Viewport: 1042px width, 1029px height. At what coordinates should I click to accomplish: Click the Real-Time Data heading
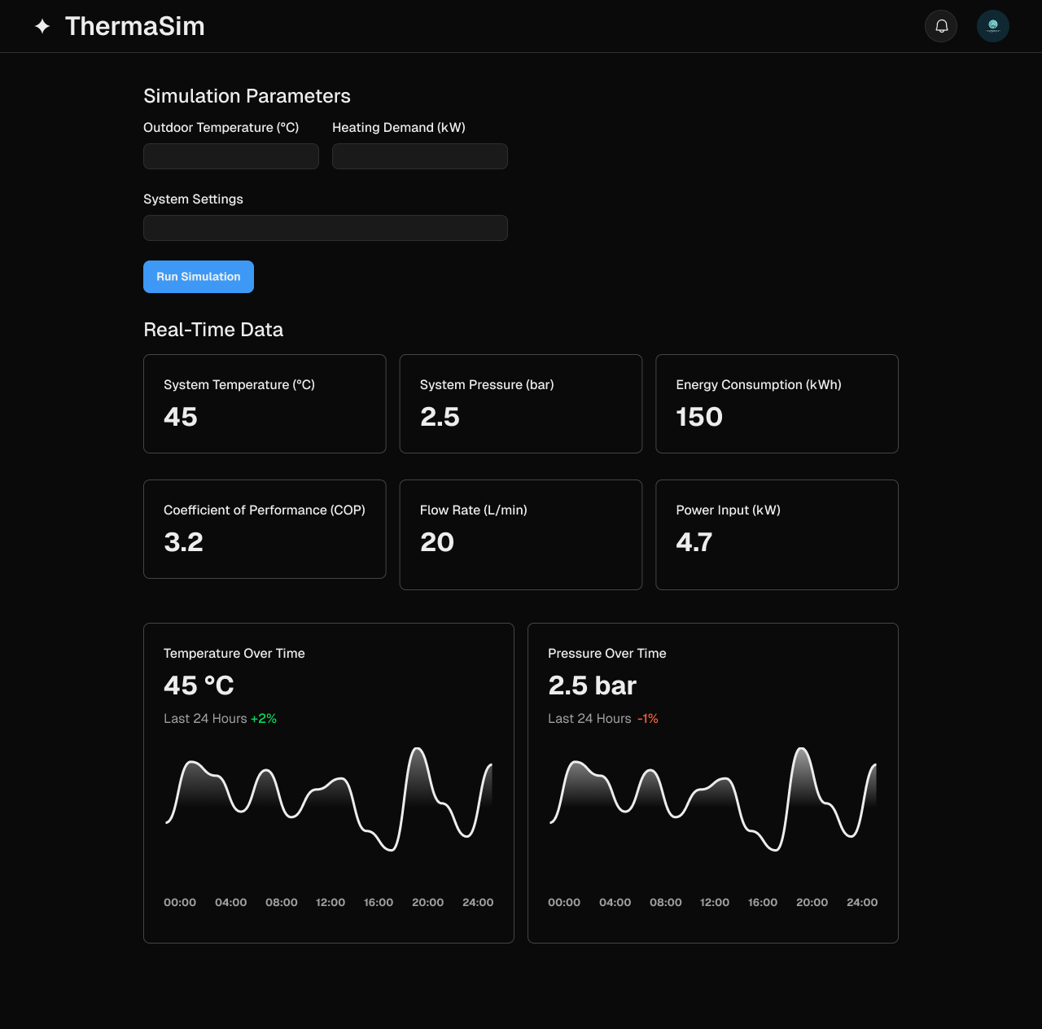pos(213,330)
